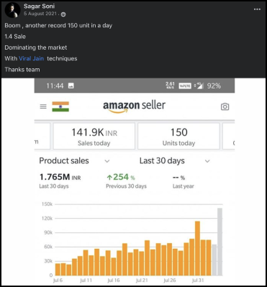Tap the image notification icon in status bar
This screenshot has width=267, height=287.
tap(71, 86)
